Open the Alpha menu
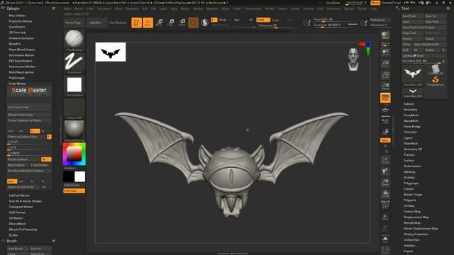 coord(67,8)
